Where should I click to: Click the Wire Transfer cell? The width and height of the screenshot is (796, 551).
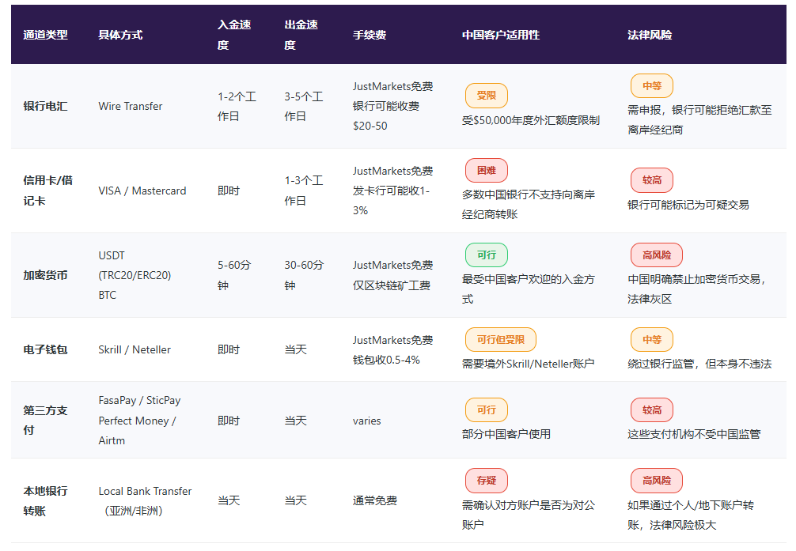click(x=131, y=106)
